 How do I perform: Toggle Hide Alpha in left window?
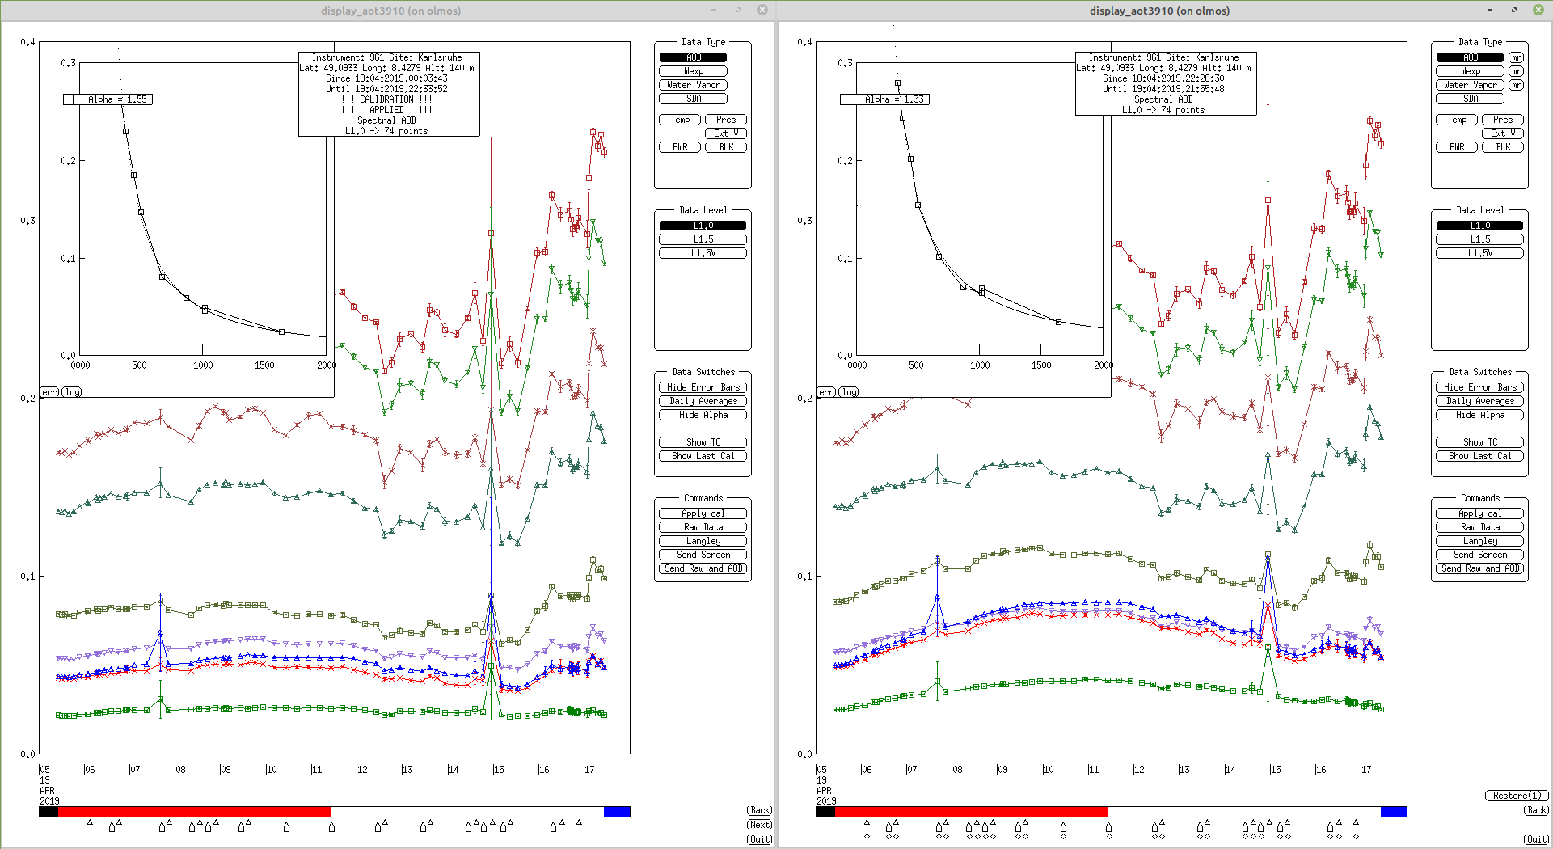pos(703,415)
